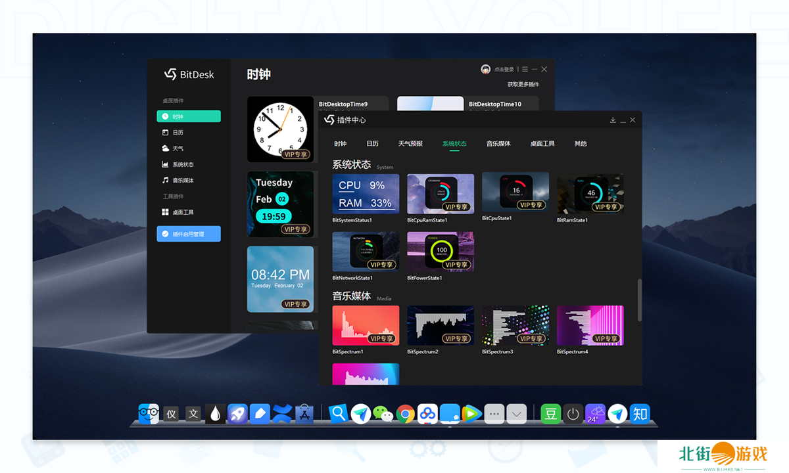This screenshot has width=789, height=473.
Task: Open the weather 24° icon in dock
Action: [x=595, y=413]
